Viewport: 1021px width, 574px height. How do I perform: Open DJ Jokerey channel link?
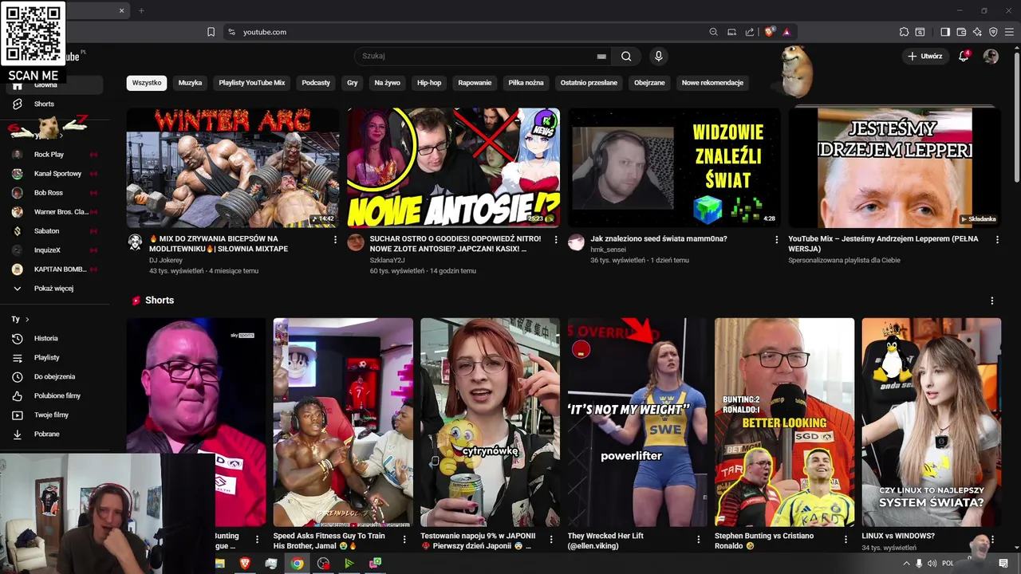[166, 260]
